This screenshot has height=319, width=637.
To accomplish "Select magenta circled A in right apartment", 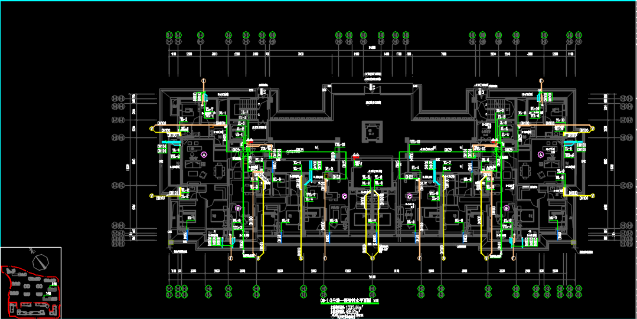I will click(541, 154).
